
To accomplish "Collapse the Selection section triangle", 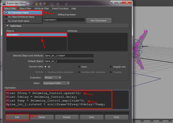I will 7,26.
